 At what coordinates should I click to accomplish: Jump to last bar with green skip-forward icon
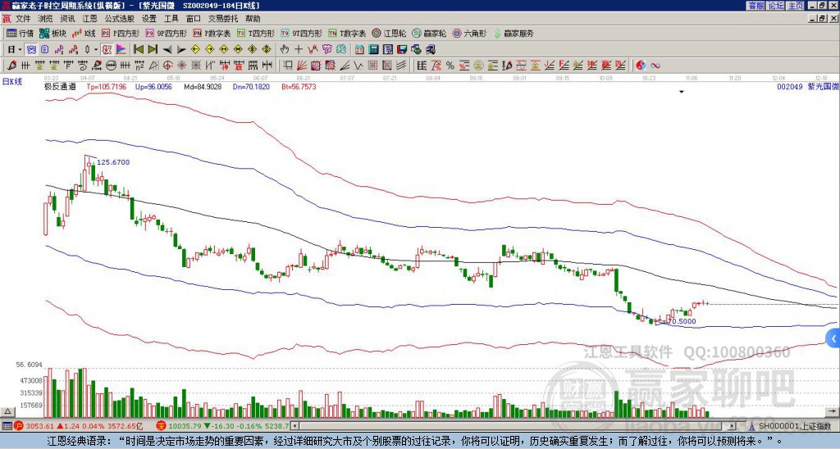tap(153, 49)
